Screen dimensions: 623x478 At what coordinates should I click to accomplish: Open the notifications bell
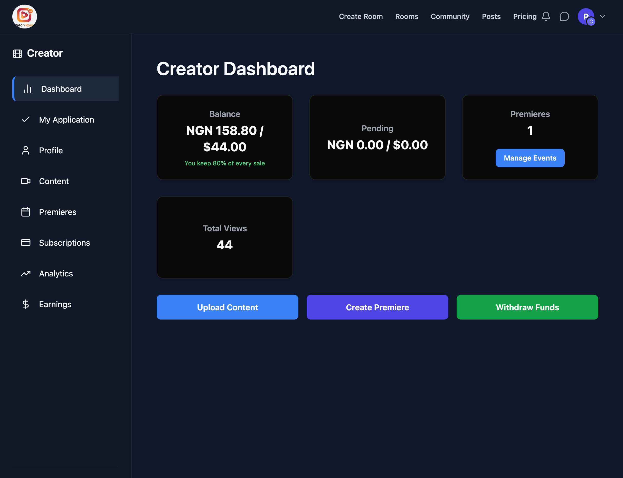[x=545, y=16]
